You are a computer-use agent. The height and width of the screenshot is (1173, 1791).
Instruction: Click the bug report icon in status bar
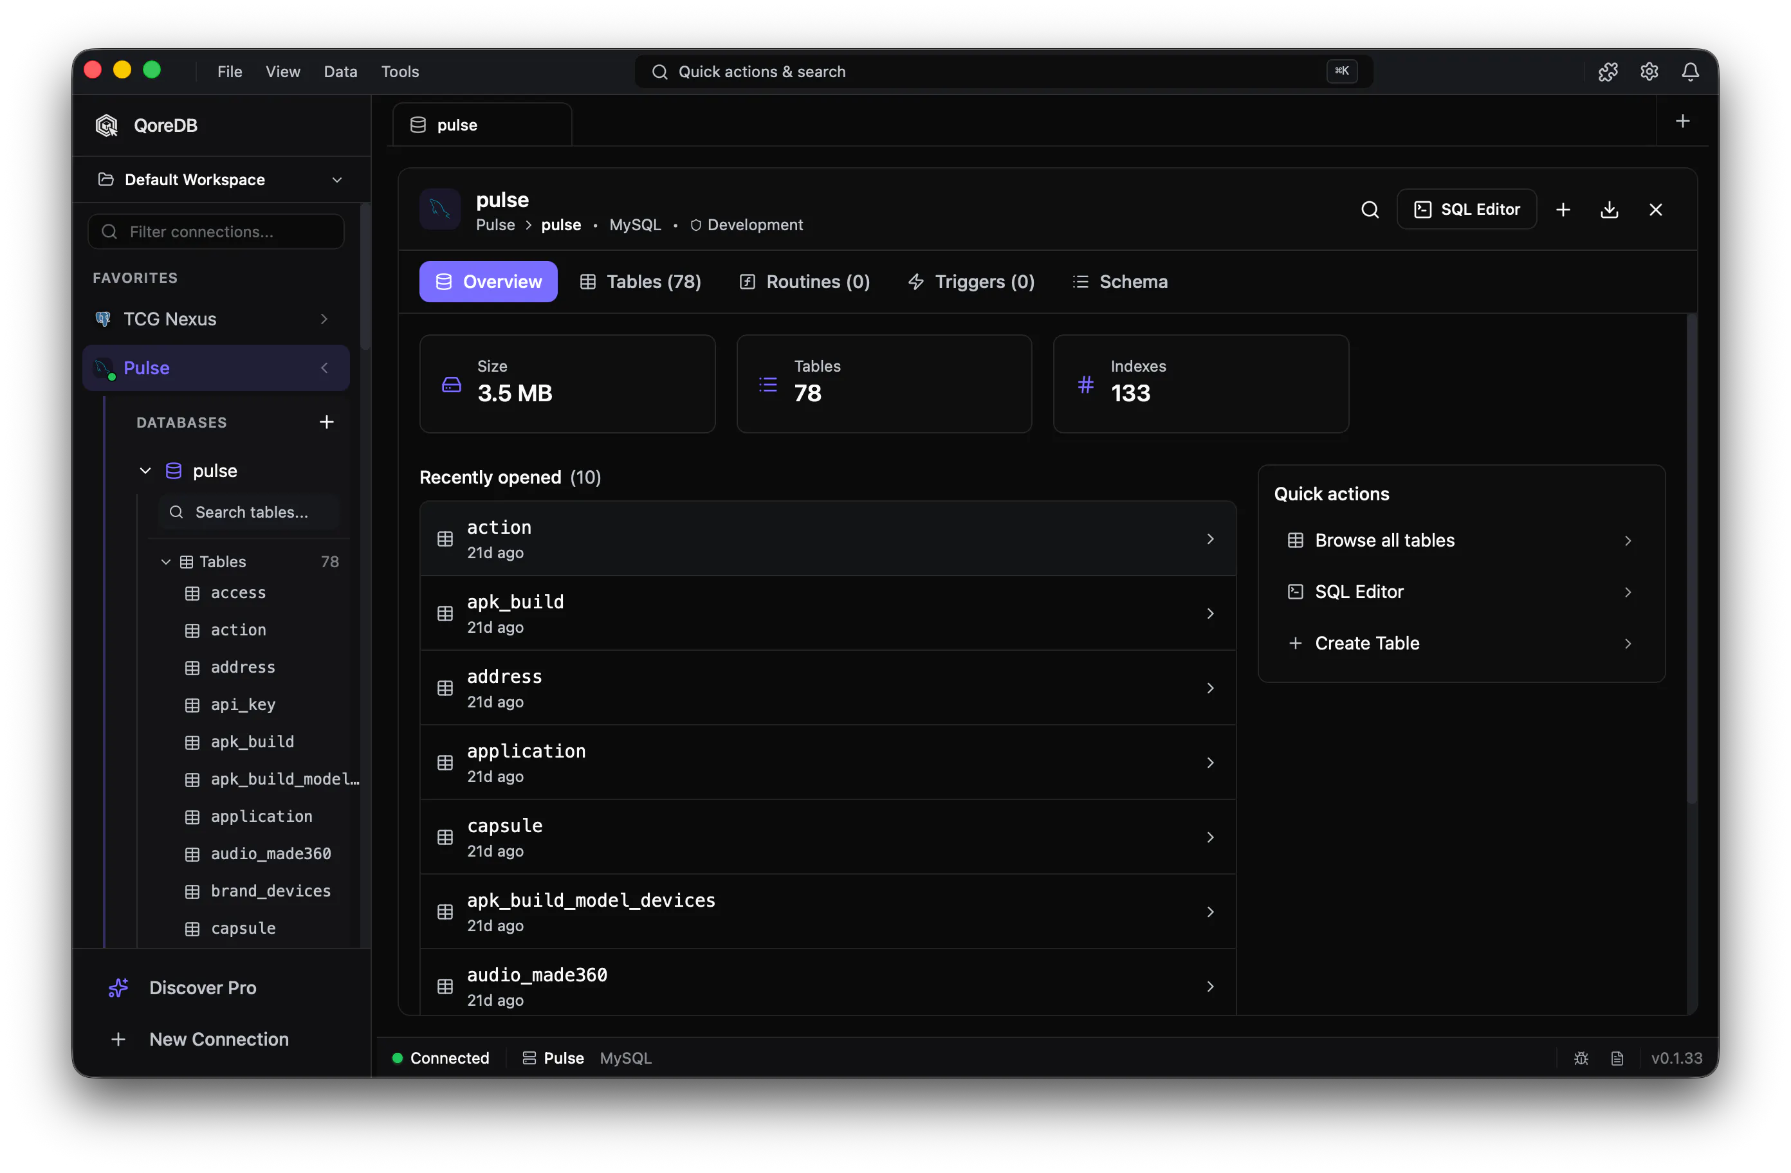(x=1581, y=1058)
